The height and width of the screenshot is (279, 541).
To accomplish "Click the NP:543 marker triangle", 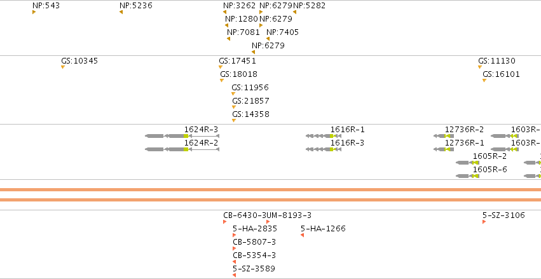I will pos(34,12).
